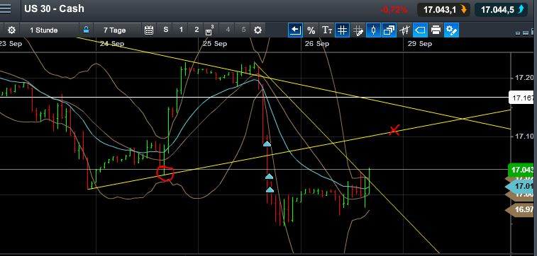Click the bottom blue triangle marker
Image resolution: width=537 pixels, height=256 pixels.
point(270,190)
